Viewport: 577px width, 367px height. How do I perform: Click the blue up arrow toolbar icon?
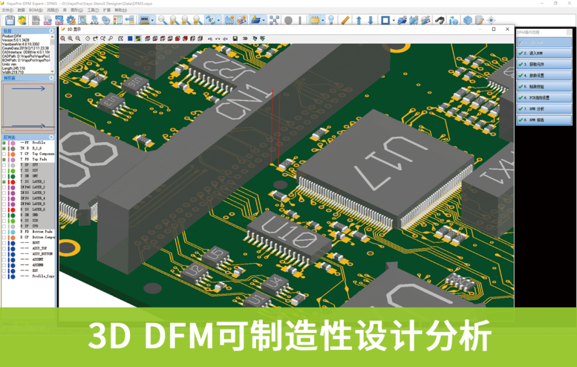tap(359, 20)
